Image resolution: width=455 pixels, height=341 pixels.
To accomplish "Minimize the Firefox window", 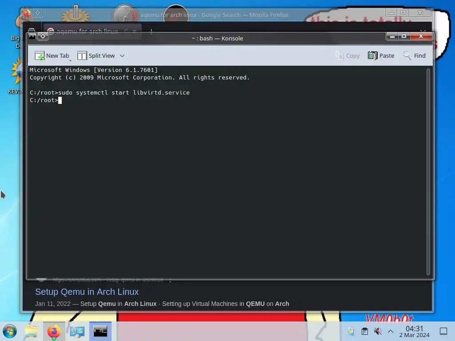I will (391, 12).
